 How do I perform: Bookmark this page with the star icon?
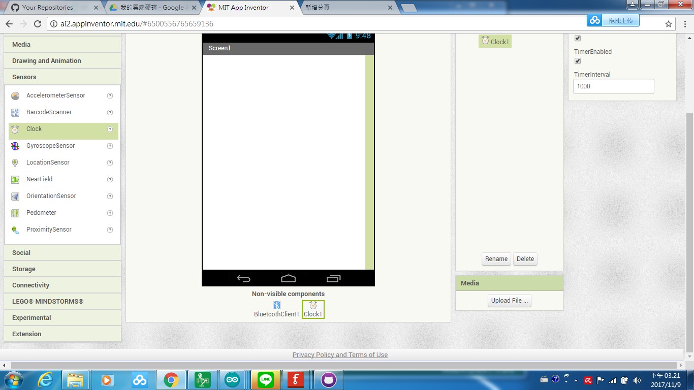click(669, 24)
